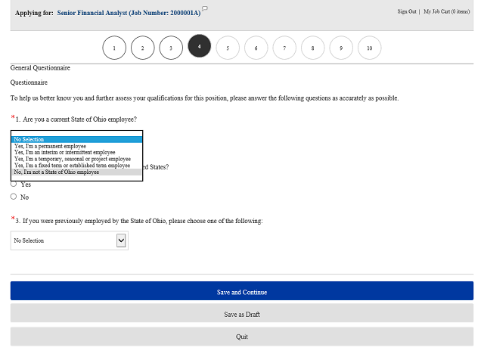The height and width of the screenshot is (363, 484).
Task: Click question 3 text about previous employment
Action: [139, 221]
